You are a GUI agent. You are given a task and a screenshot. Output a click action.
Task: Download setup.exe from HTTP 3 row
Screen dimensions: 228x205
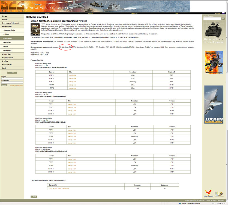[x=73, y=88]
